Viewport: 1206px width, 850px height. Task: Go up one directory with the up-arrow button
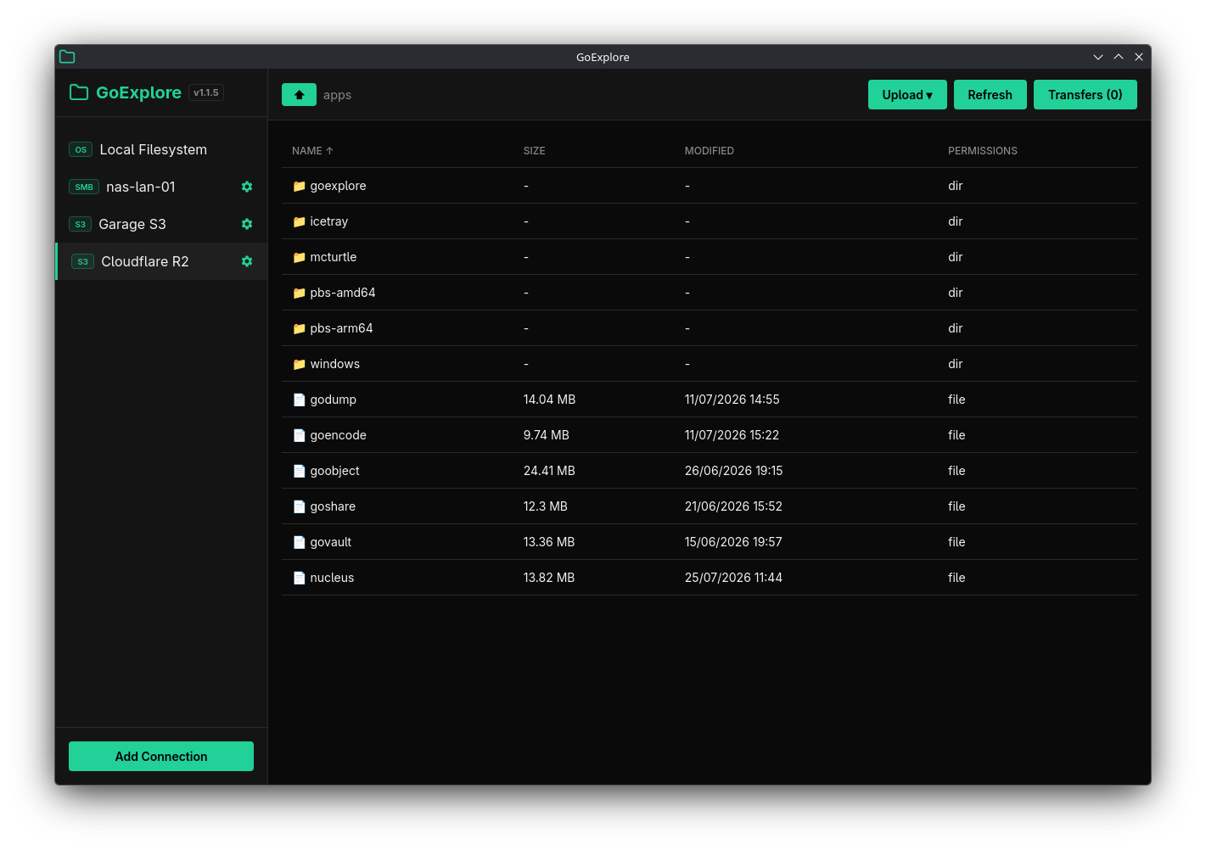(299, 95)
